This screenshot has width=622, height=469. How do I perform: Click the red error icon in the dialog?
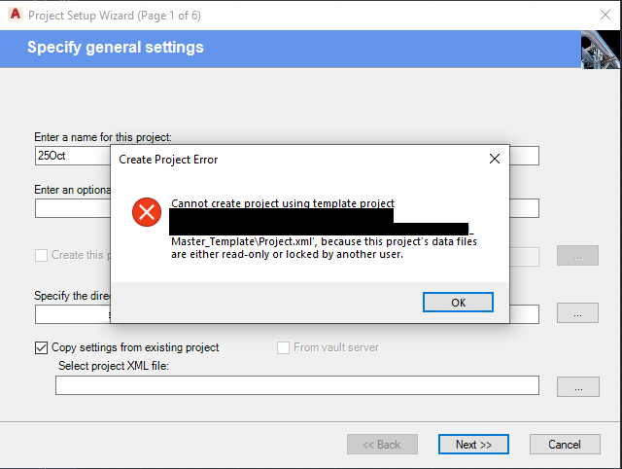[x=147, y=211]
